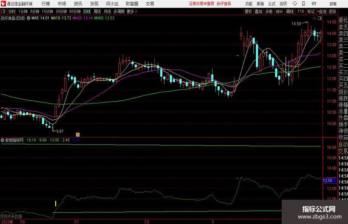
Task: Click the 2023年 label on time axis
Action: click(7, 222)
